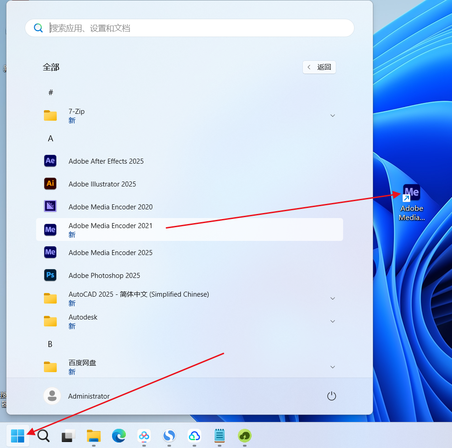Open the notepad taskbar icon

coord(220,436)
